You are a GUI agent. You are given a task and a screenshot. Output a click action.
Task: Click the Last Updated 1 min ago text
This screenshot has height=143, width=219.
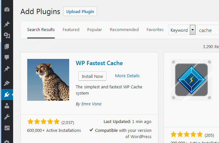click(x=128, y=122)
